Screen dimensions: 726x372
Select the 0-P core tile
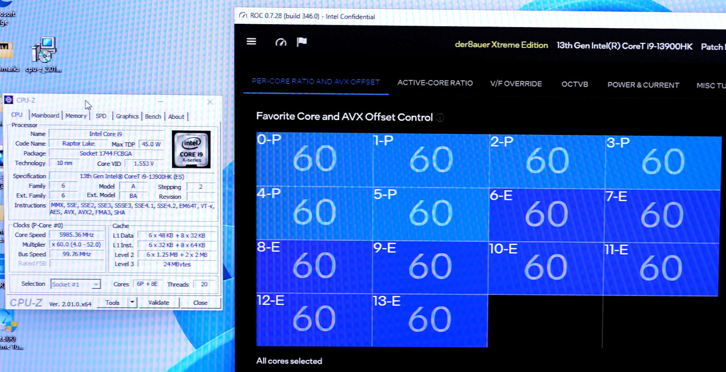(x=315, y=159)
